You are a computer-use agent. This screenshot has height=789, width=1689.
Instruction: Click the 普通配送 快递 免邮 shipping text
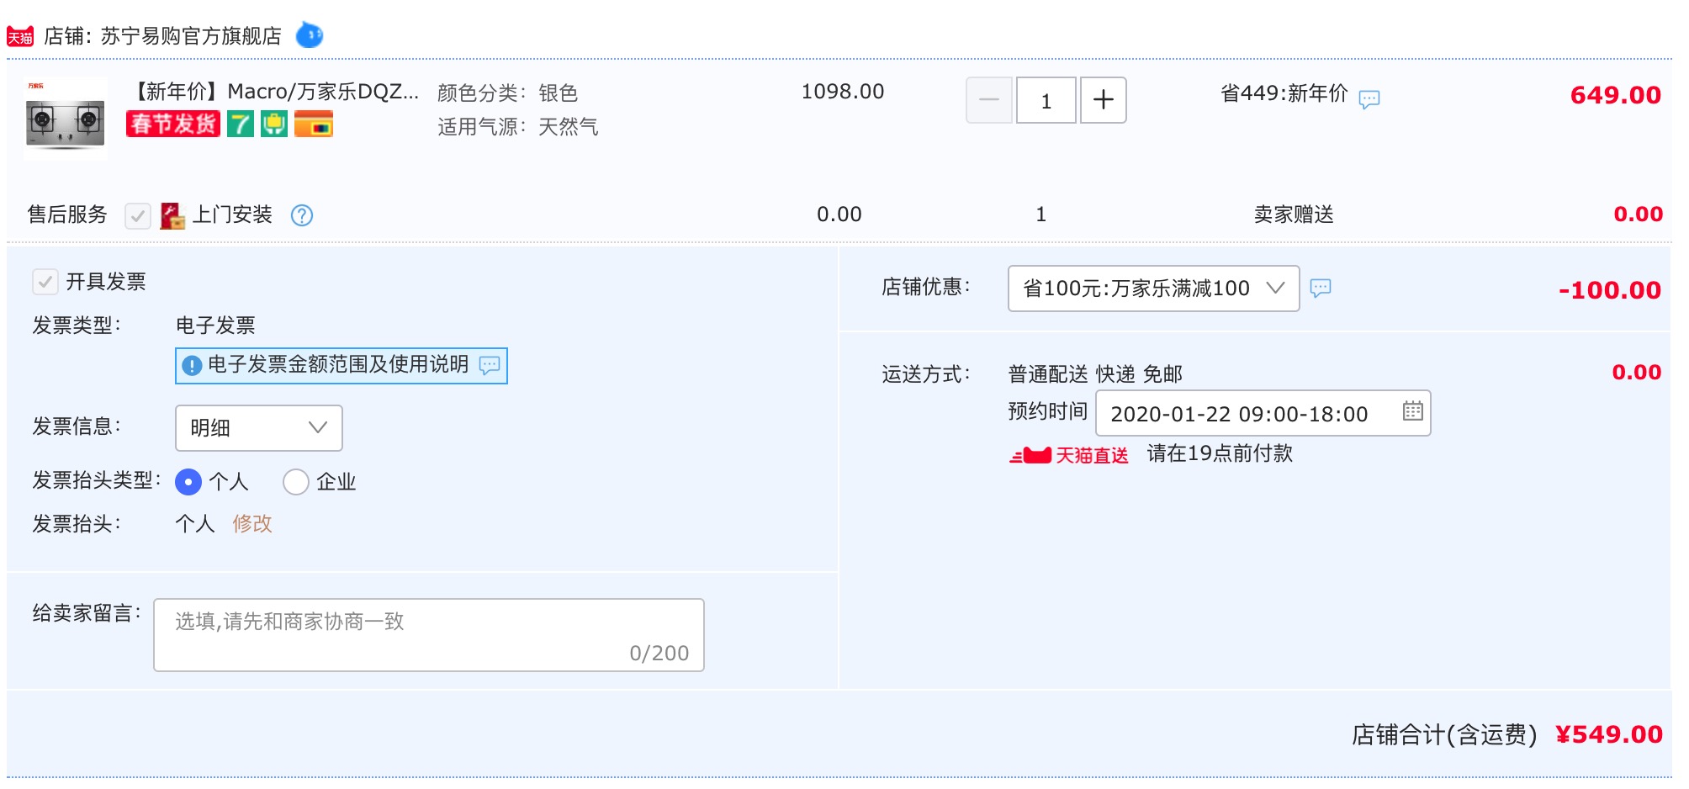(1095, 373)
